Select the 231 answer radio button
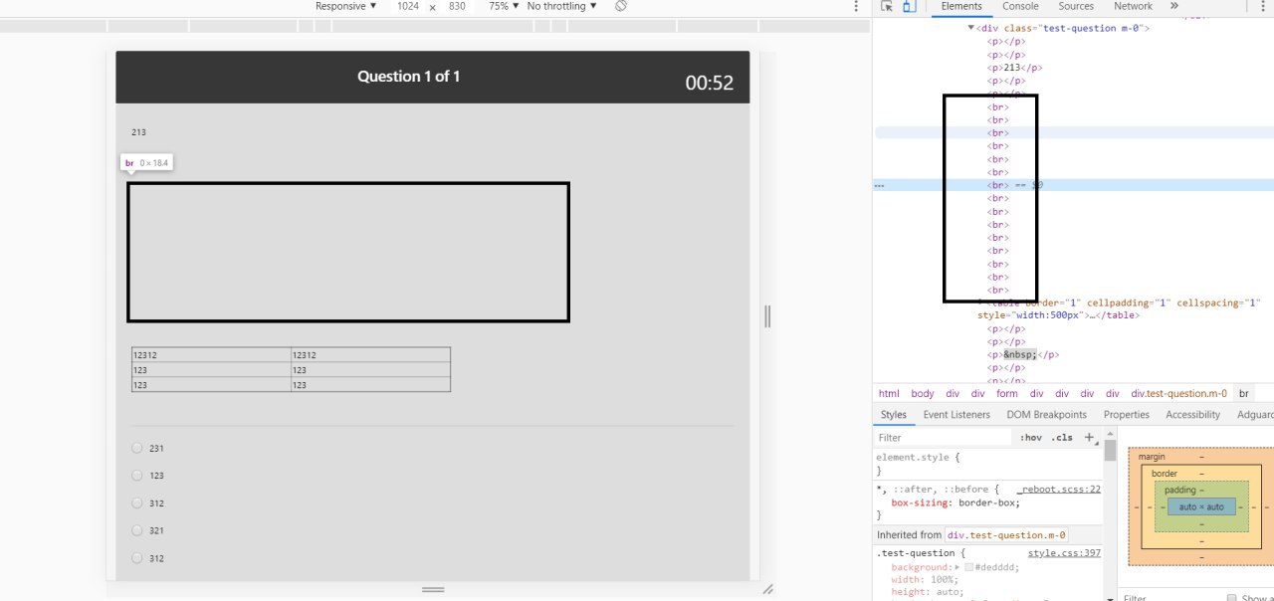The height and width of the screenshot is (601, 1274). pos(137,448)
